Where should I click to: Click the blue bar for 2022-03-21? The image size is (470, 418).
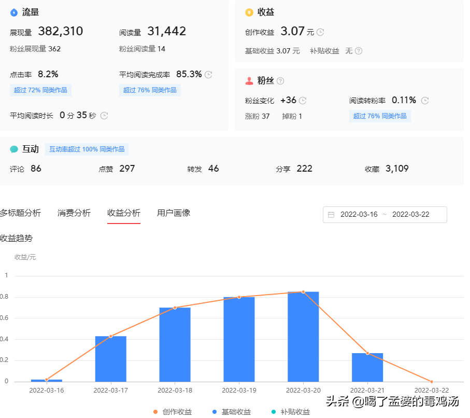[367, 367]
